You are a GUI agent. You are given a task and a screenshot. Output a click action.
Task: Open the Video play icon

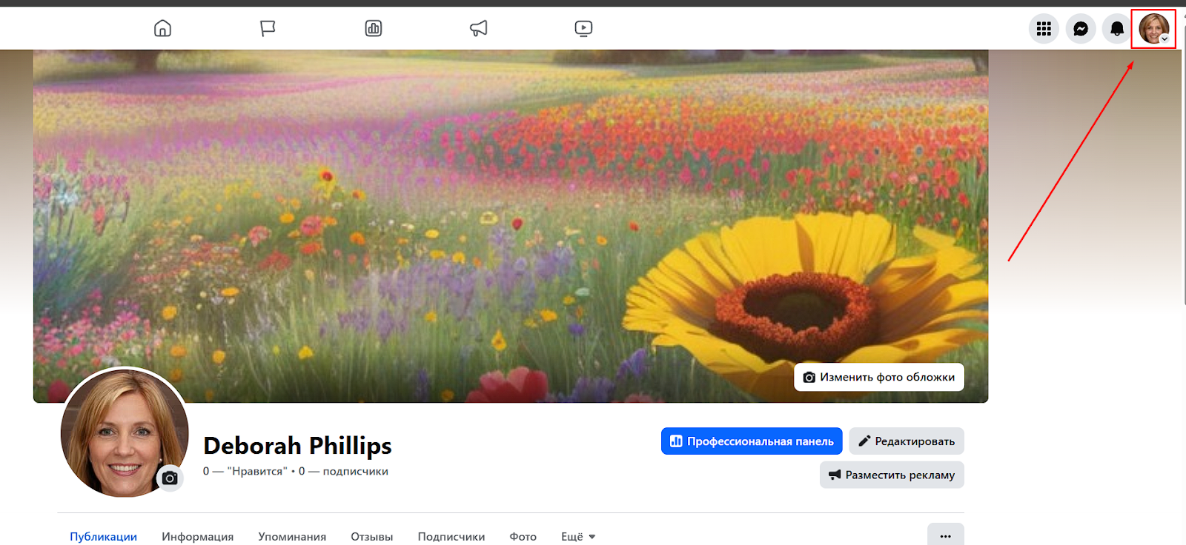[583, 29]
